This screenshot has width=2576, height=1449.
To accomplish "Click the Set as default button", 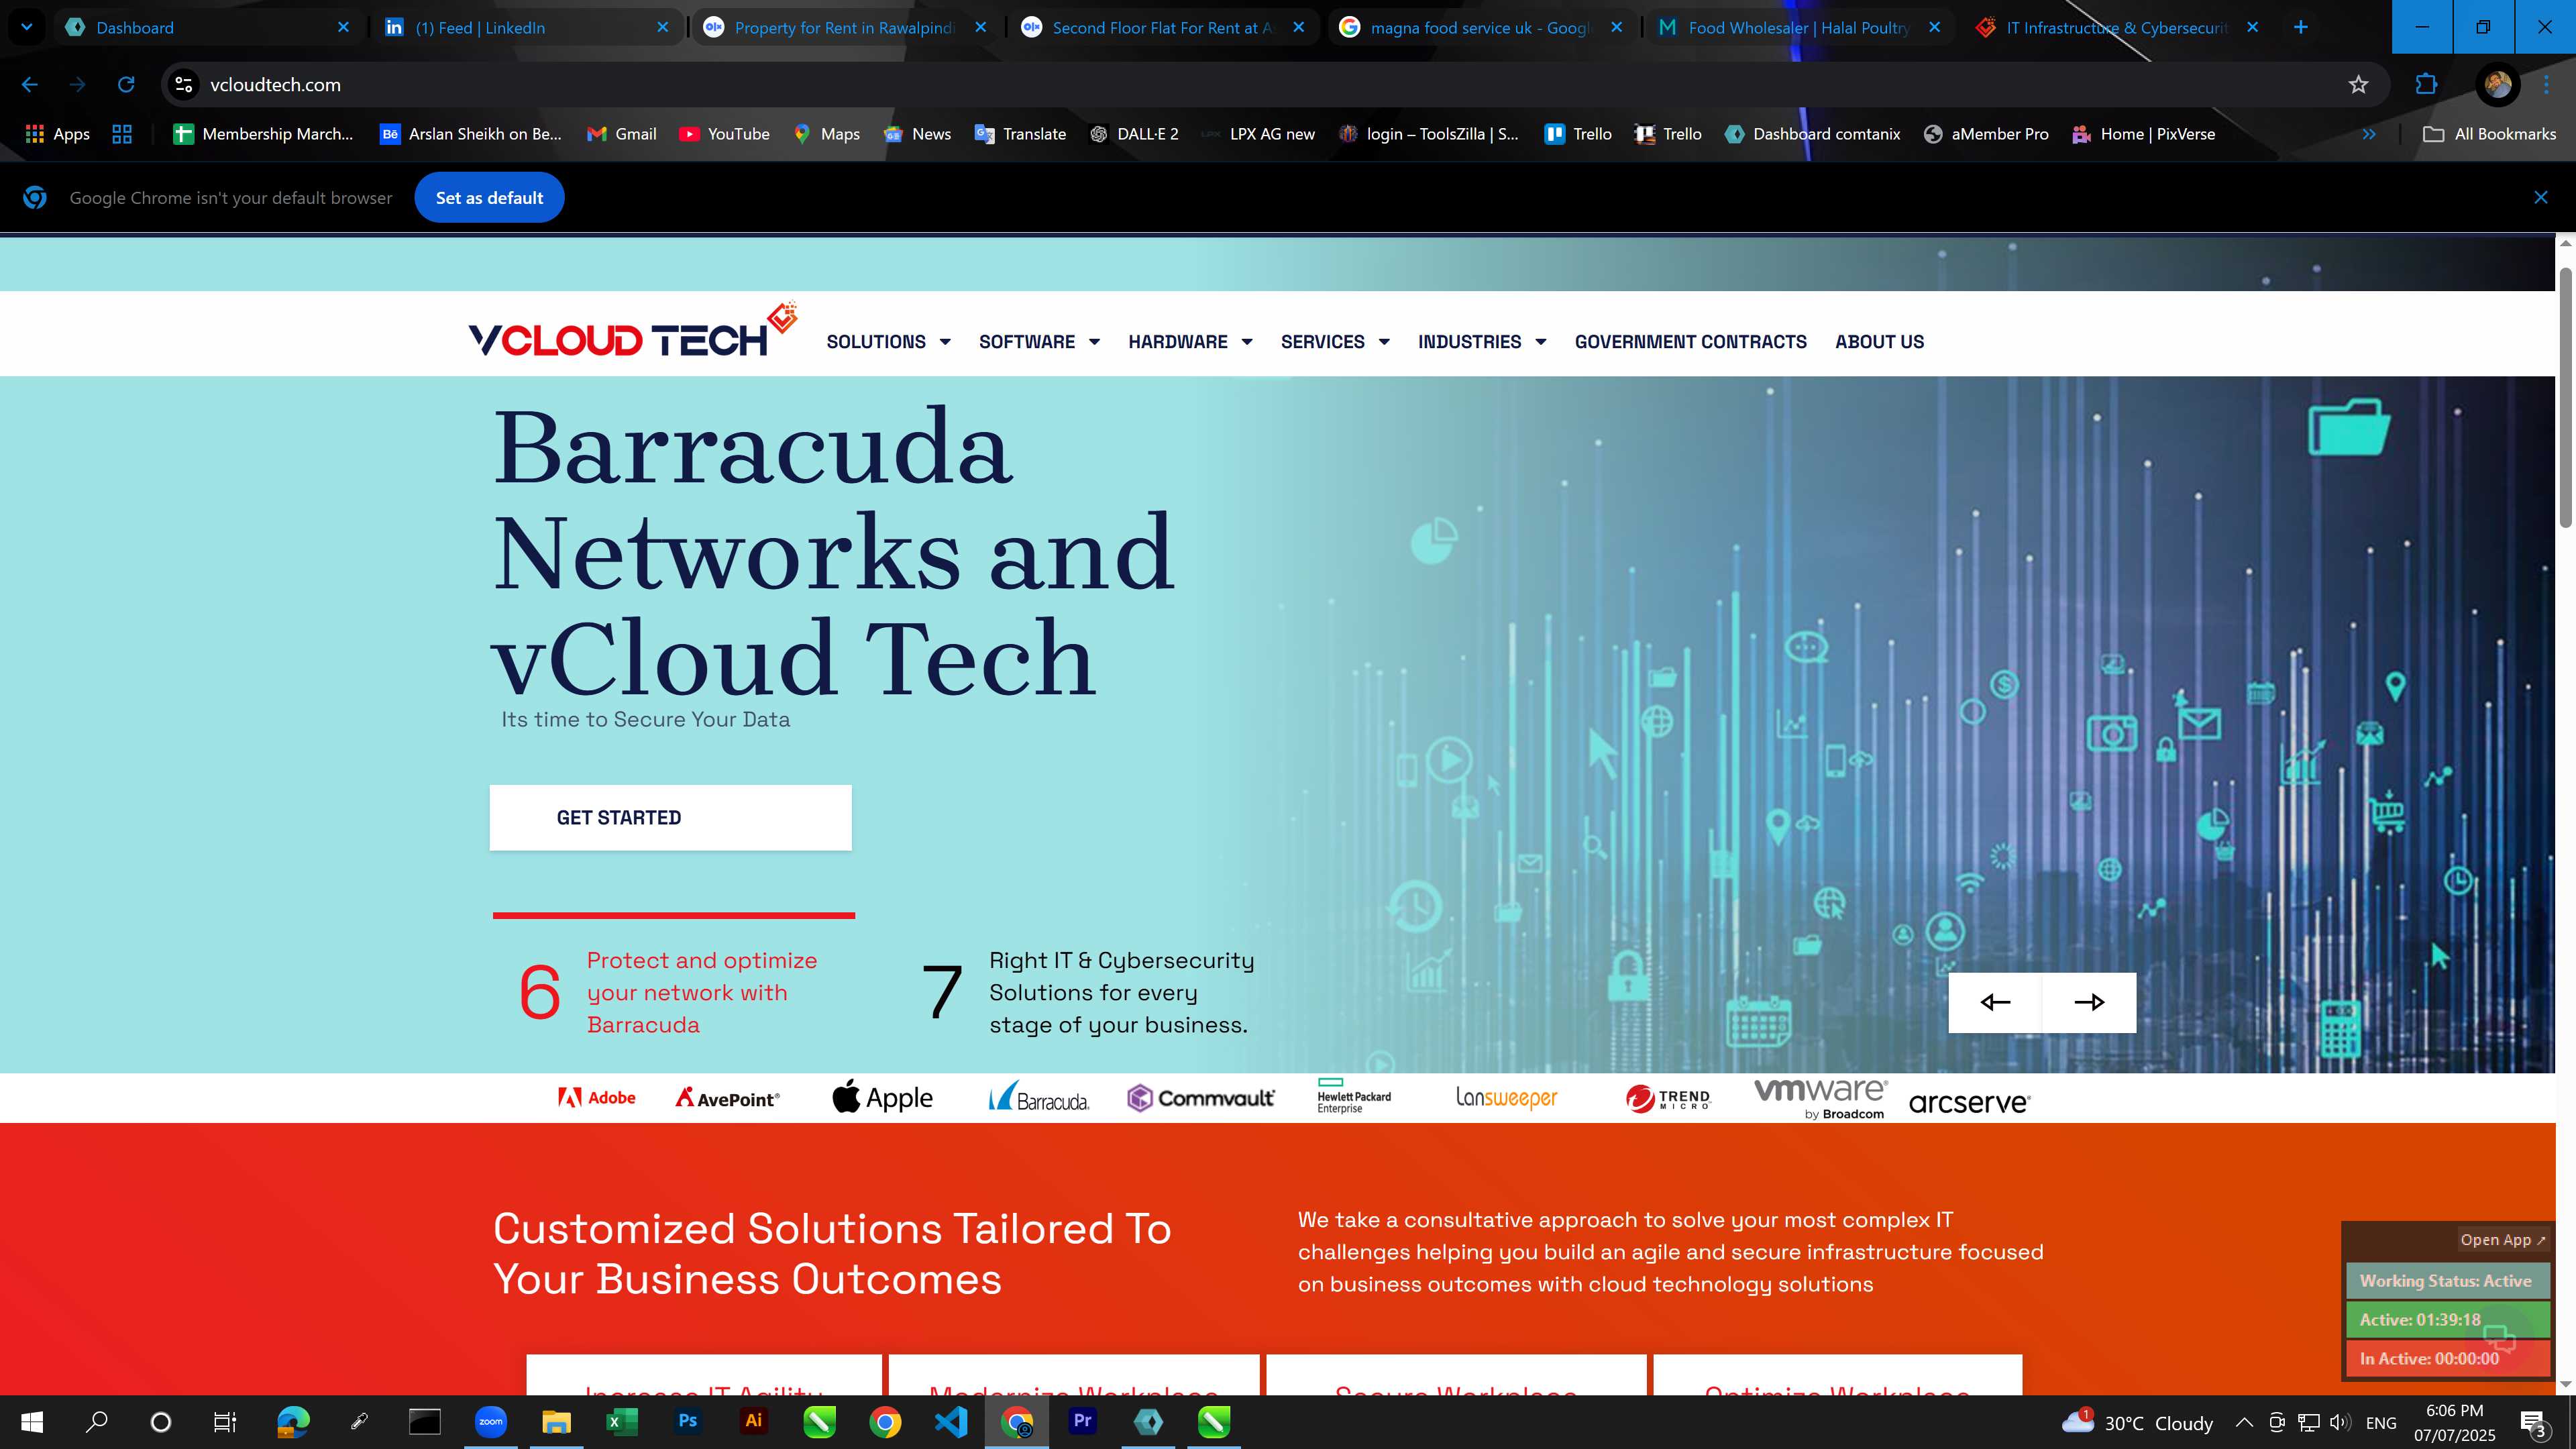I will point(489,198).
